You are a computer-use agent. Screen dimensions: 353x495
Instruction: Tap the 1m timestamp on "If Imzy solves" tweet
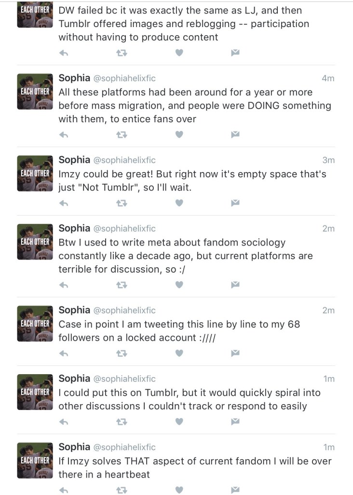coord(328,447)
